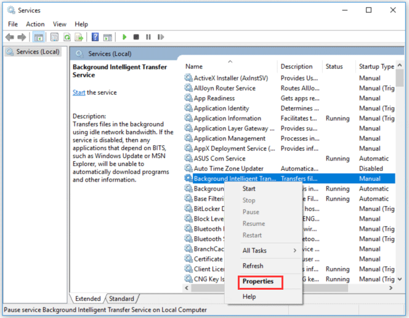
Task: Select Services (Local) tree node
Action: [33, 52]
